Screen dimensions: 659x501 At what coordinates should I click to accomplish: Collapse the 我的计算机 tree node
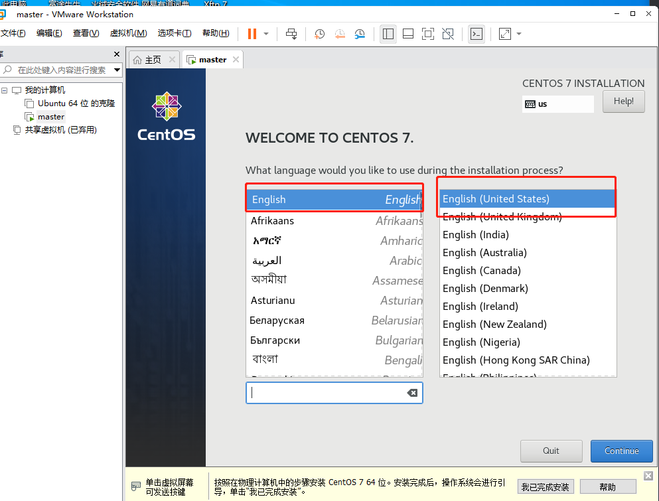coord(5,90)
